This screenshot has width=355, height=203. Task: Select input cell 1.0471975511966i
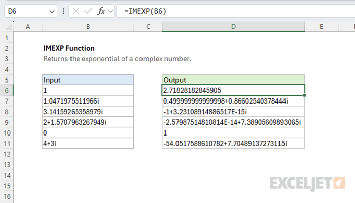(88, 101)
